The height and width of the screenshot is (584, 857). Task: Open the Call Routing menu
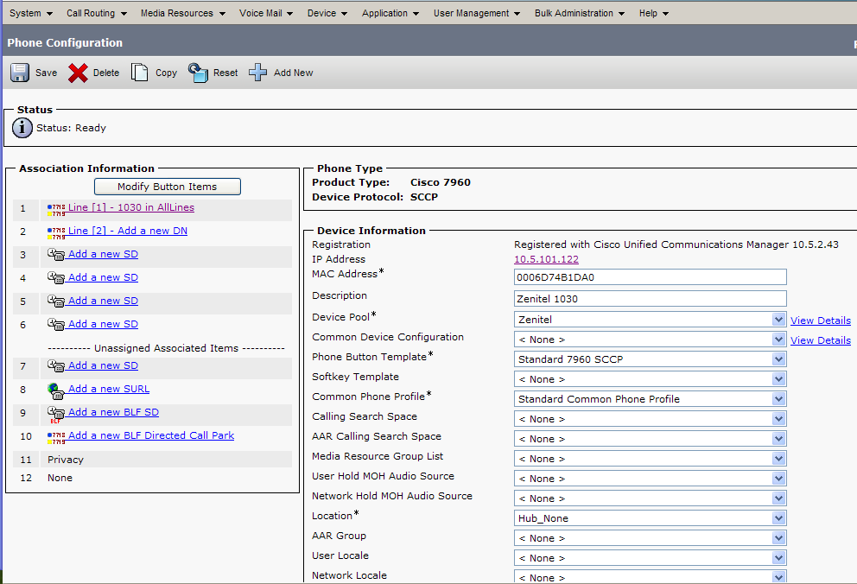(x=97, y=13)
